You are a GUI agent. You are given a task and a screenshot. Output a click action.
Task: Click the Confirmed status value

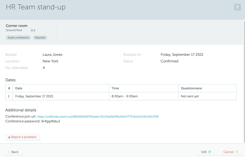pyautogui.click(x=169, y=61)
